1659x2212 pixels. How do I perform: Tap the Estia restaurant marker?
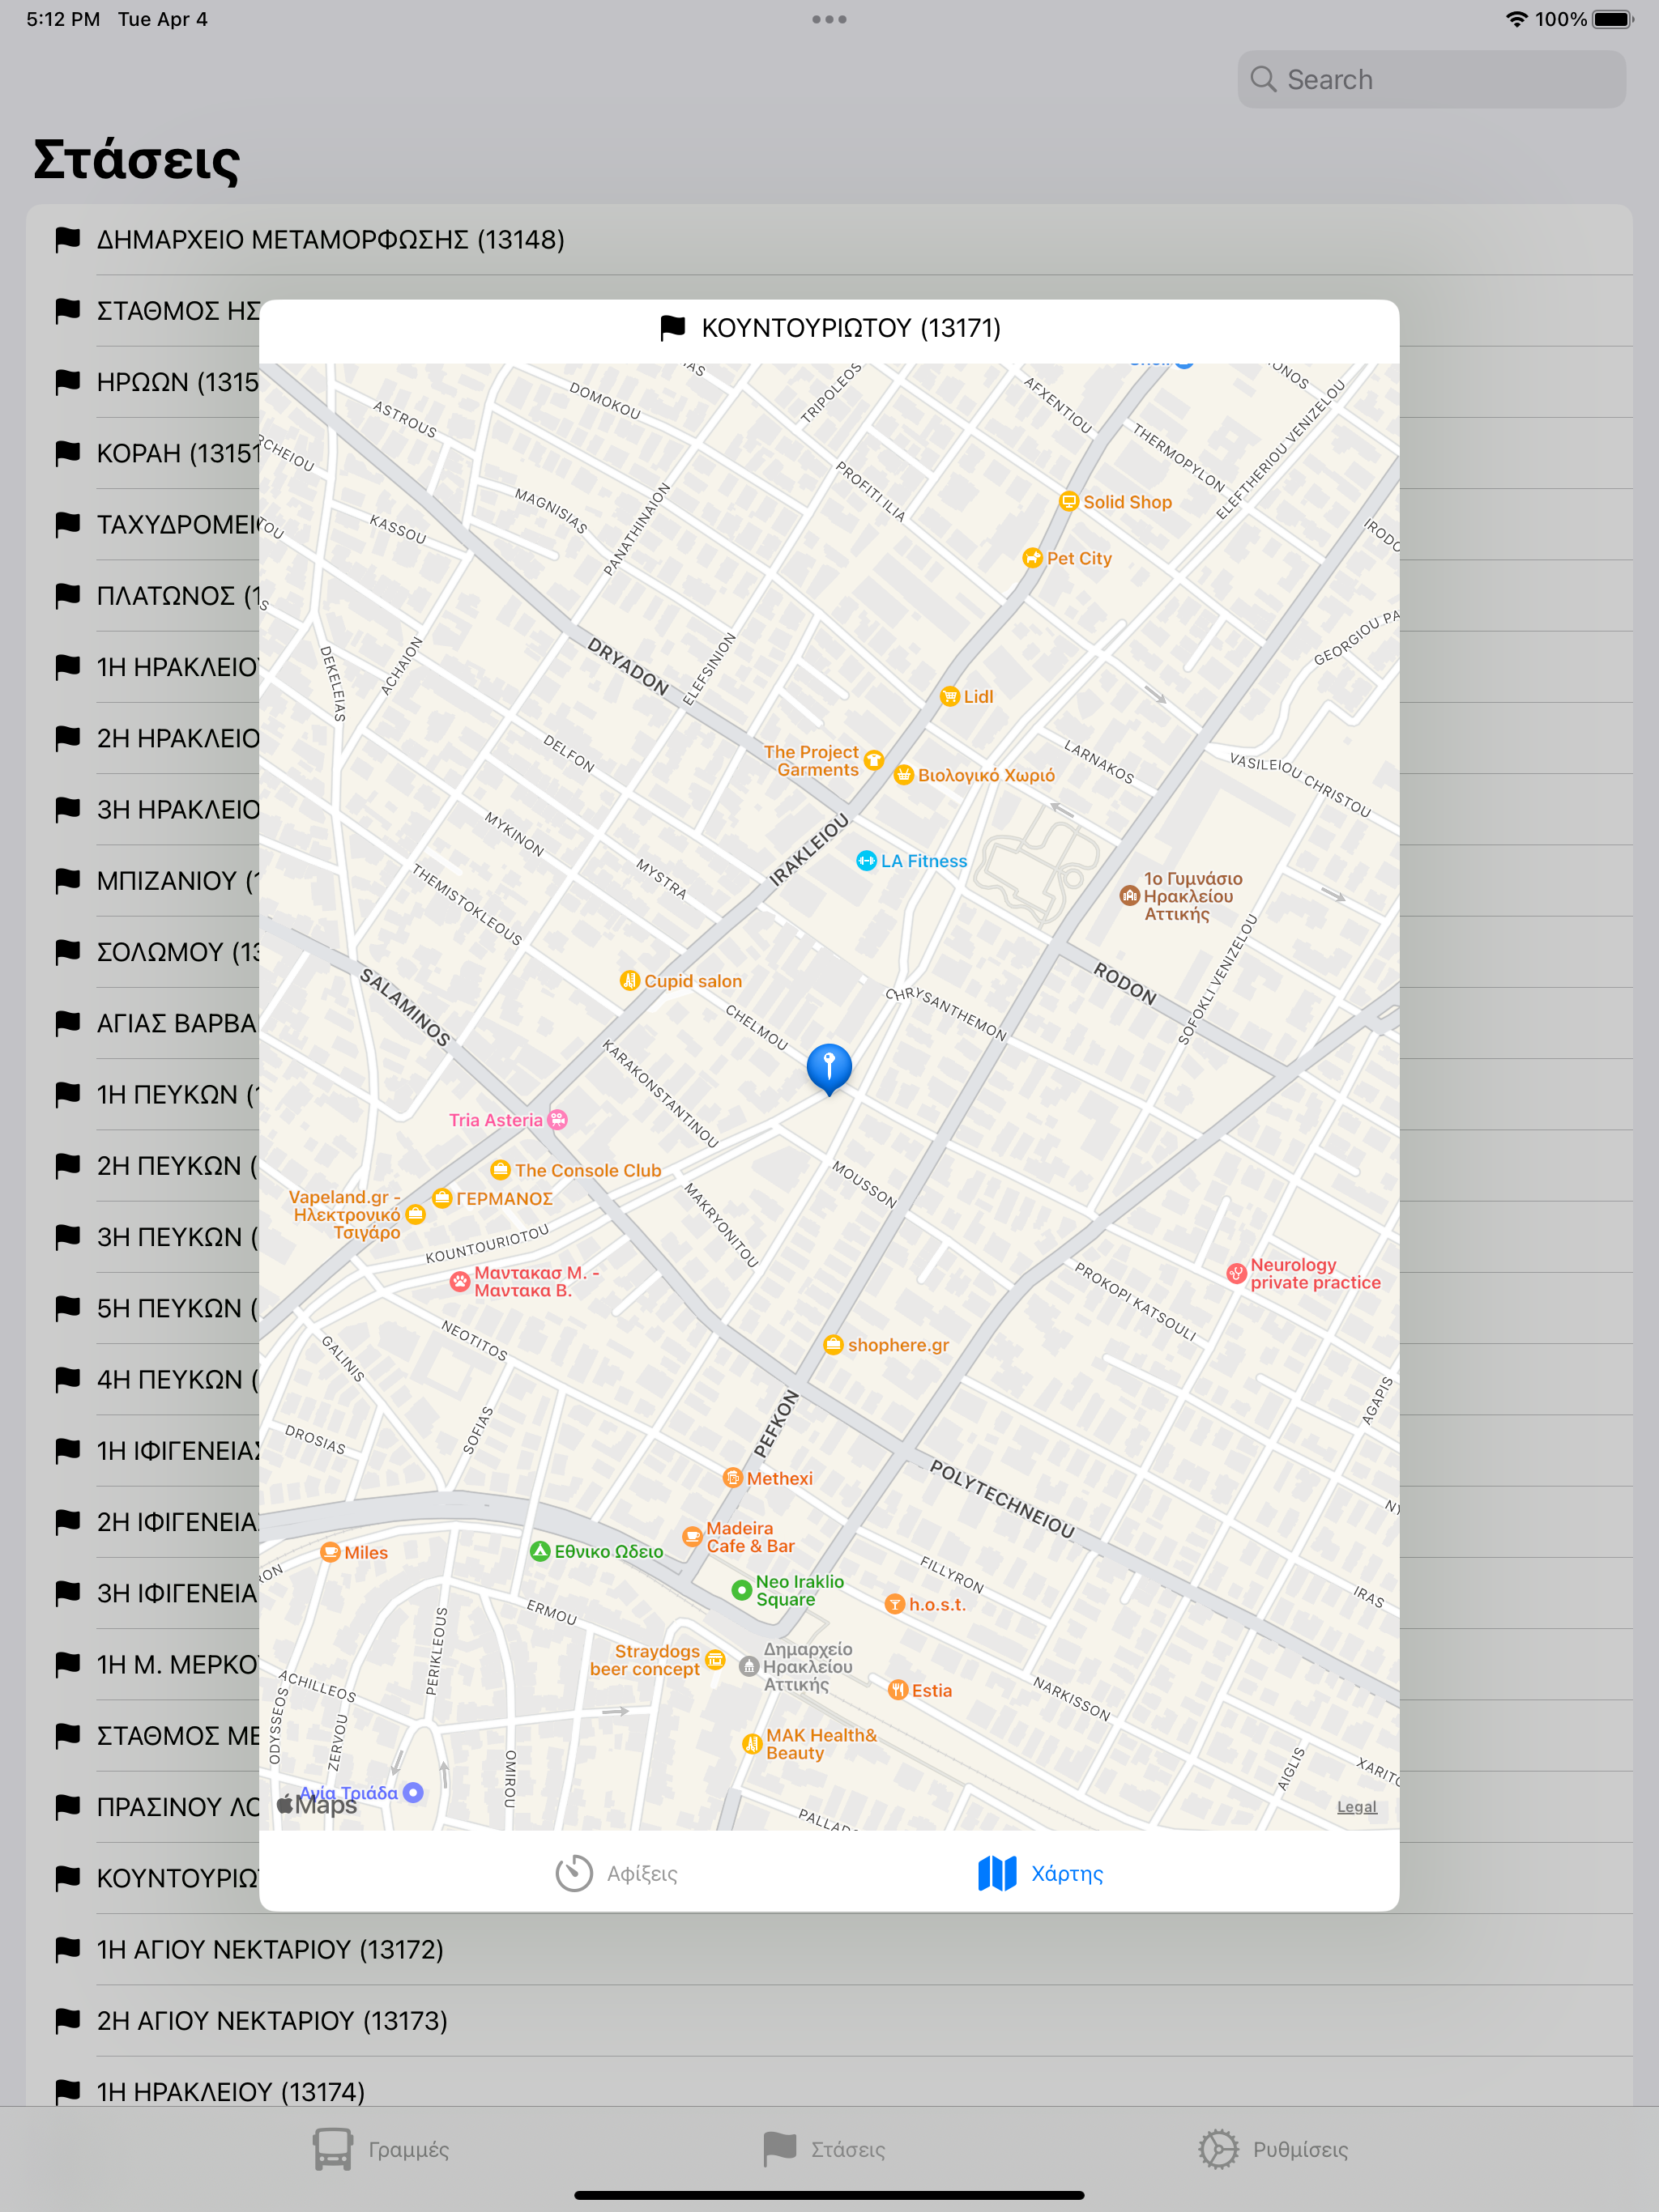(x=898, y=1690)
